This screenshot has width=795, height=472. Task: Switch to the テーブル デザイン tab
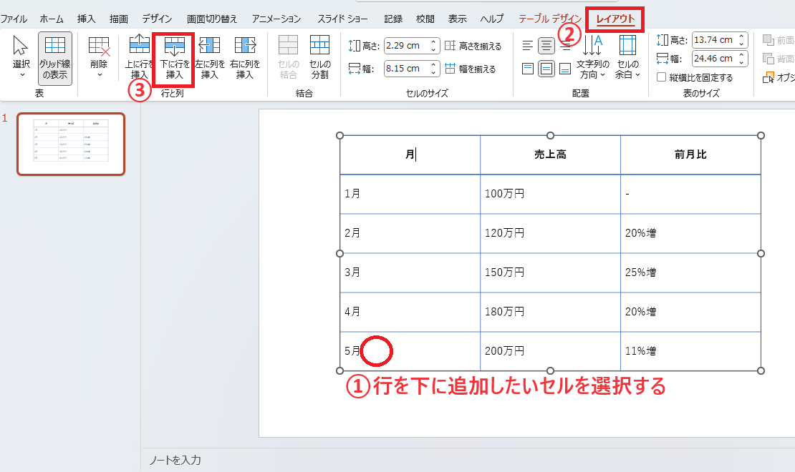pyautogui.click(x=550, y=19)
